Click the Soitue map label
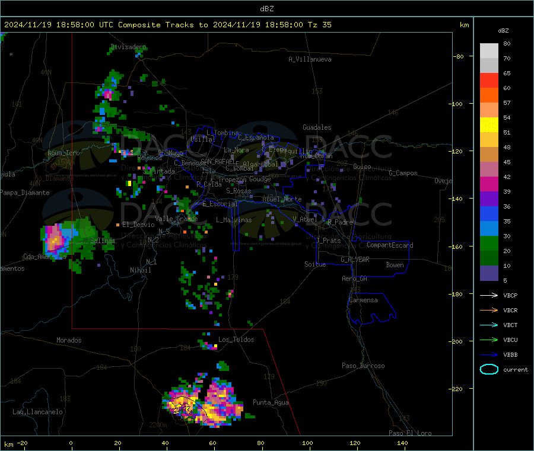The height and width of the screenshot is (451, 534). pos(315,264)
